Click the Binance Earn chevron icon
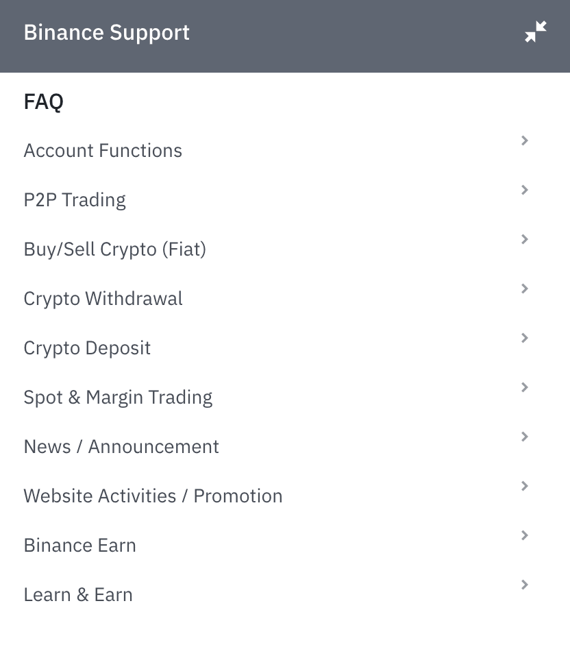Image resolution: width=570 pixels, height=647 pixels. (x=525, y=536)
